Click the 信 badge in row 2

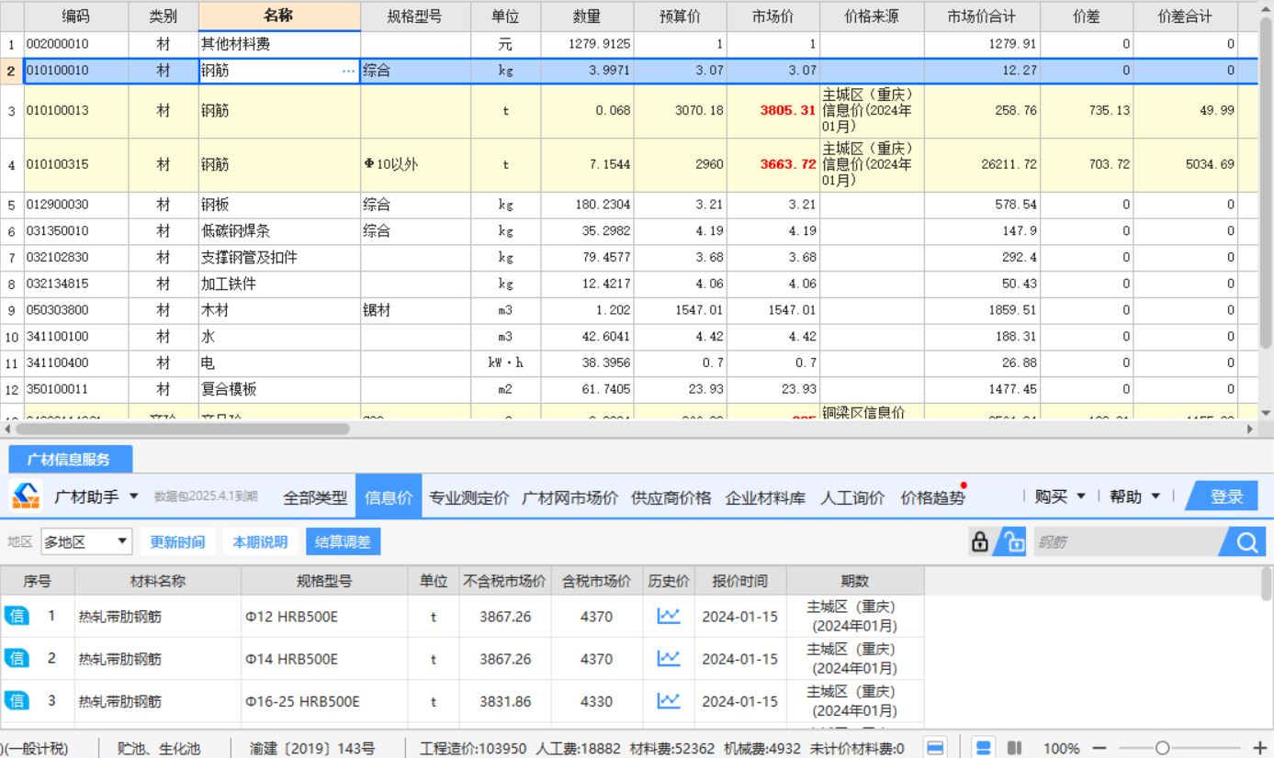[17, 658]
